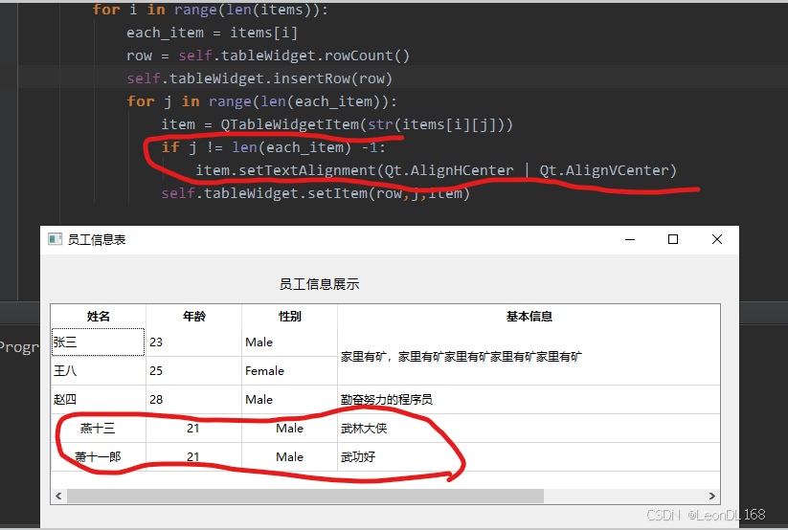Select the age cell 25

click(194, 371)
